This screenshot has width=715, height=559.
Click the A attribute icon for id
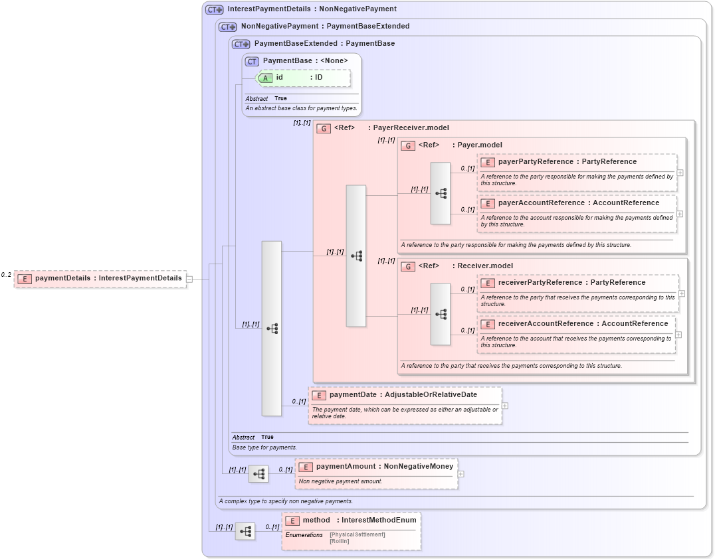click(x=265, y=78)
